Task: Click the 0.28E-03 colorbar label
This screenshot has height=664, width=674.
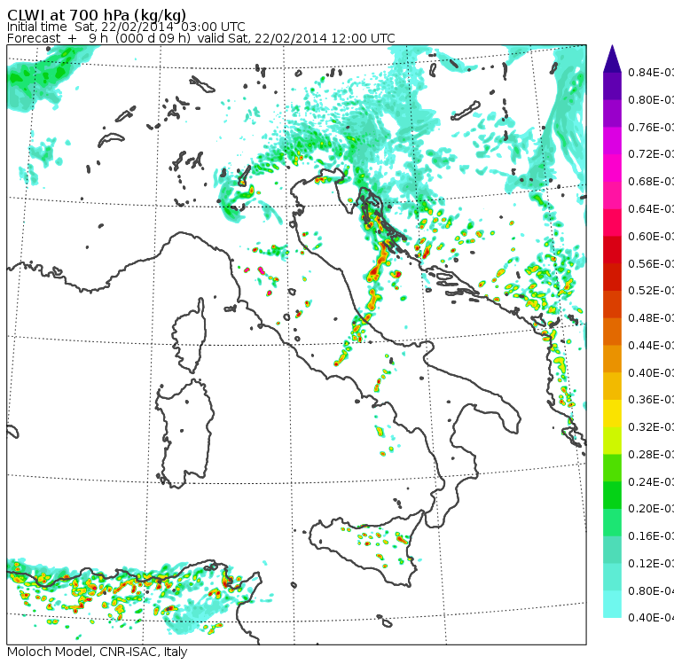Action: tap(651, 454)
